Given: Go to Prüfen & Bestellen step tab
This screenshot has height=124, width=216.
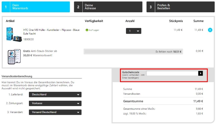Looking at the screenshot, I should (180, 7).
